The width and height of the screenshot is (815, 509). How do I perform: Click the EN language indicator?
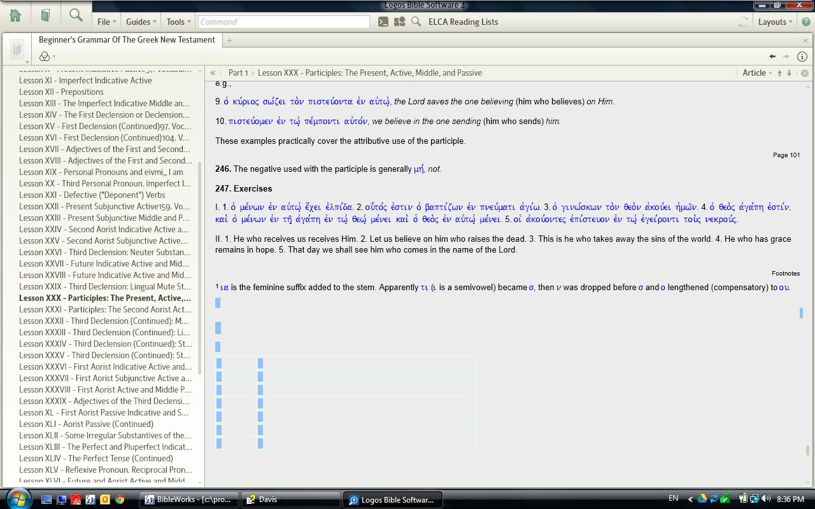coord(673,498)
